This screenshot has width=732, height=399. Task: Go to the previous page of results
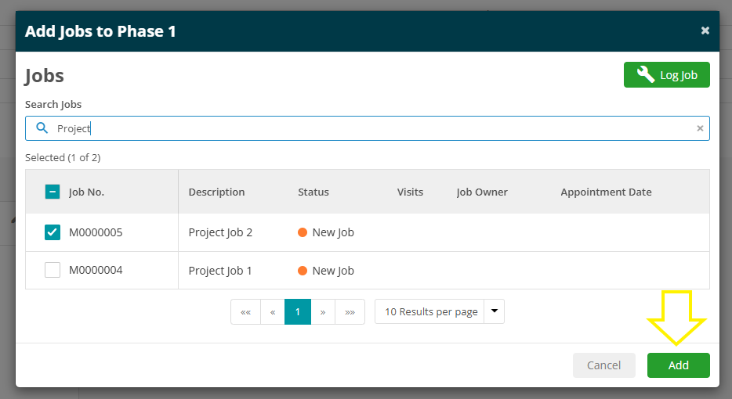pyautogui.click(x=273, y=312)
